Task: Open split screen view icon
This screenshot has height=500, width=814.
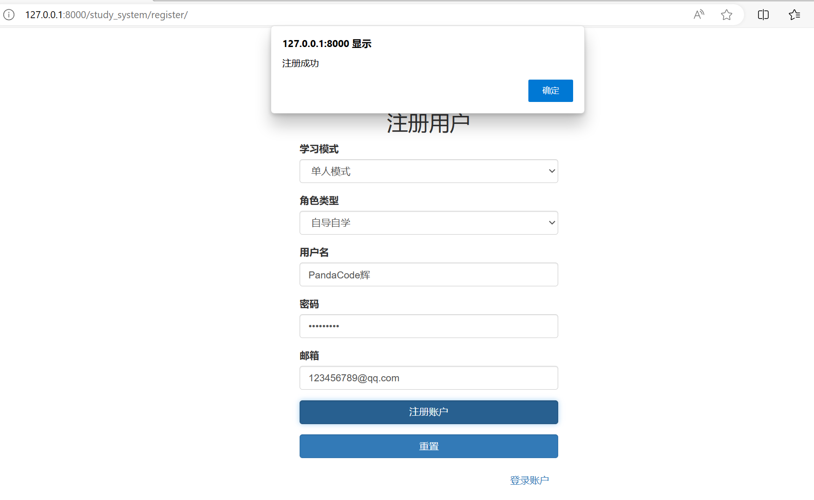Action: click(x=763, y=15)
